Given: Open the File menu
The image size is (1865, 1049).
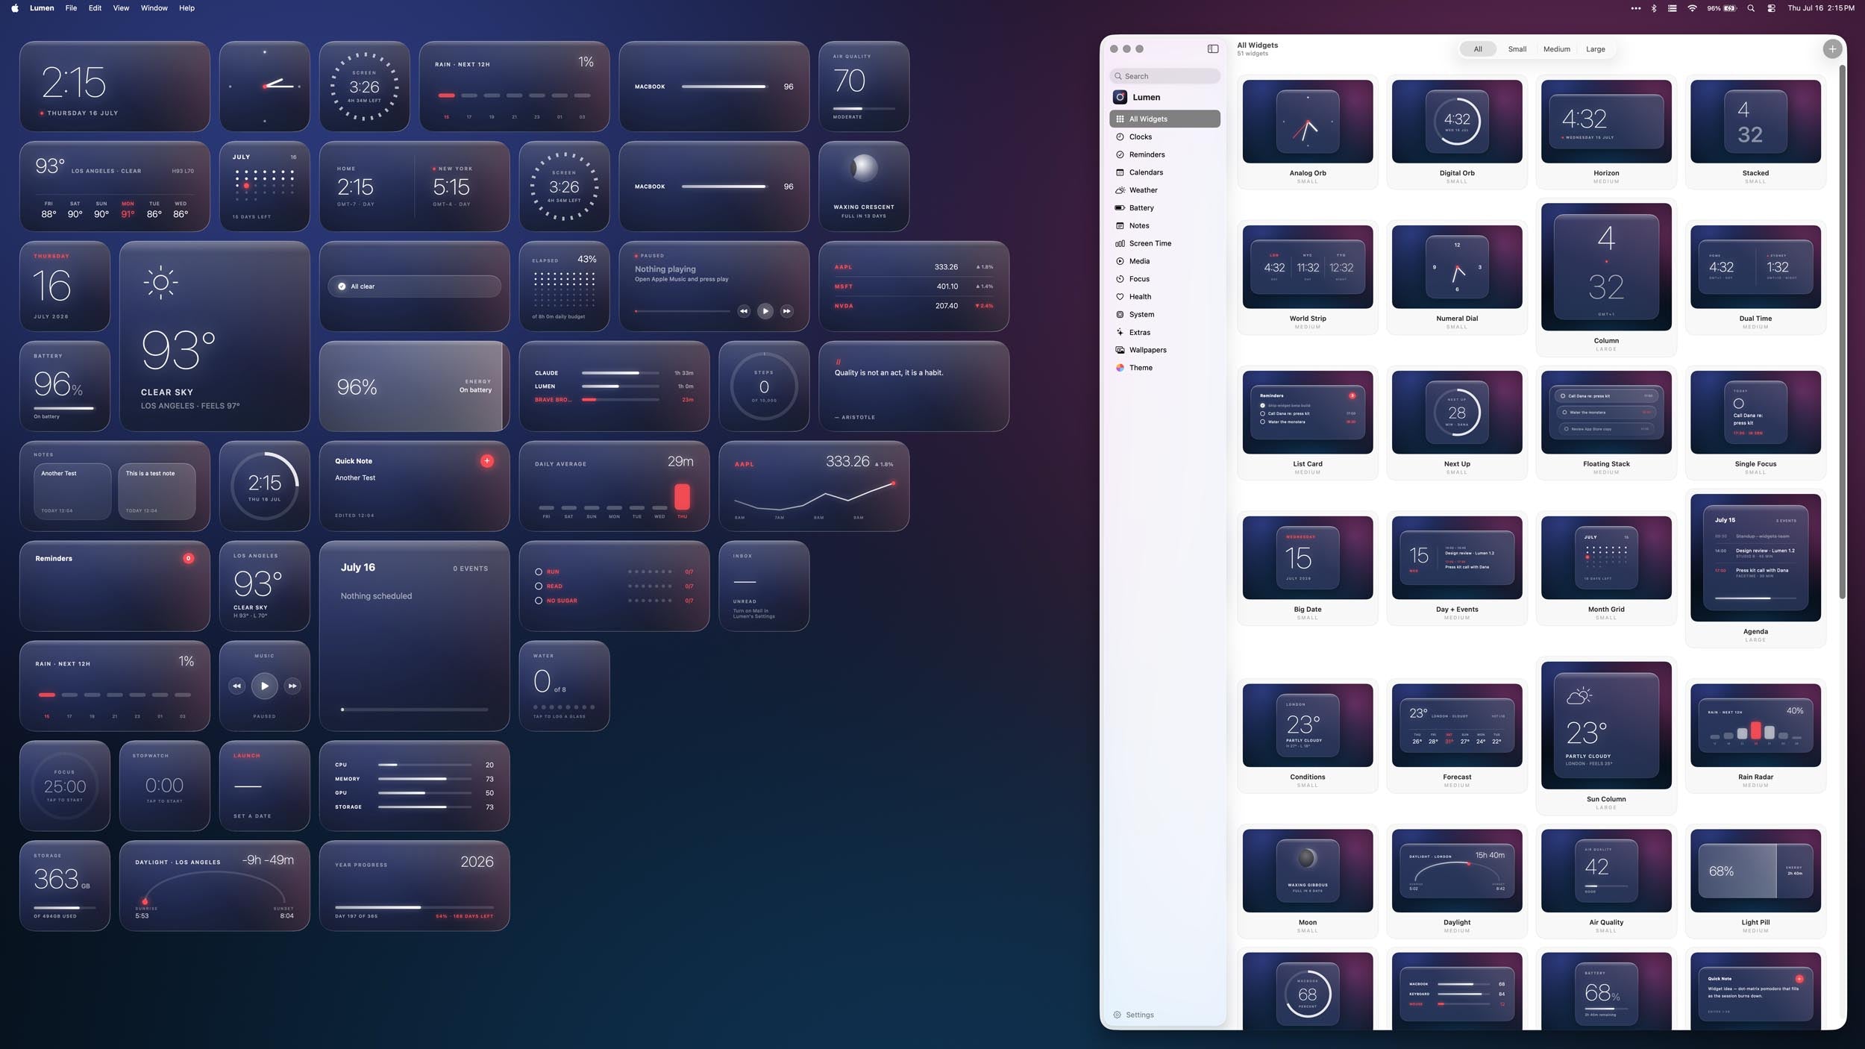Looking at the screenshot, I should [x=71, y=8].
